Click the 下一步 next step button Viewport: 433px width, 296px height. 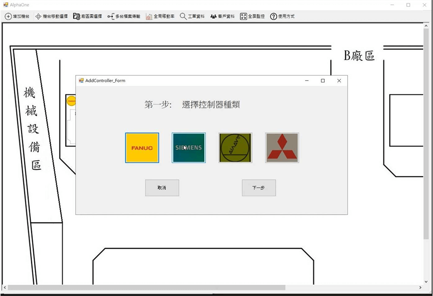tap(259, 188)
